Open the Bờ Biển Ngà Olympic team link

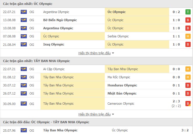click(60, 20)
